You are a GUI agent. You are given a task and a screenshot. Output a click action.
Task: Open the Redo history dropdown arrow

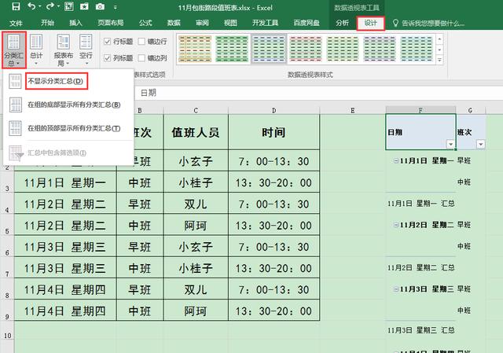pyautogui.click(x=58, y=6)
